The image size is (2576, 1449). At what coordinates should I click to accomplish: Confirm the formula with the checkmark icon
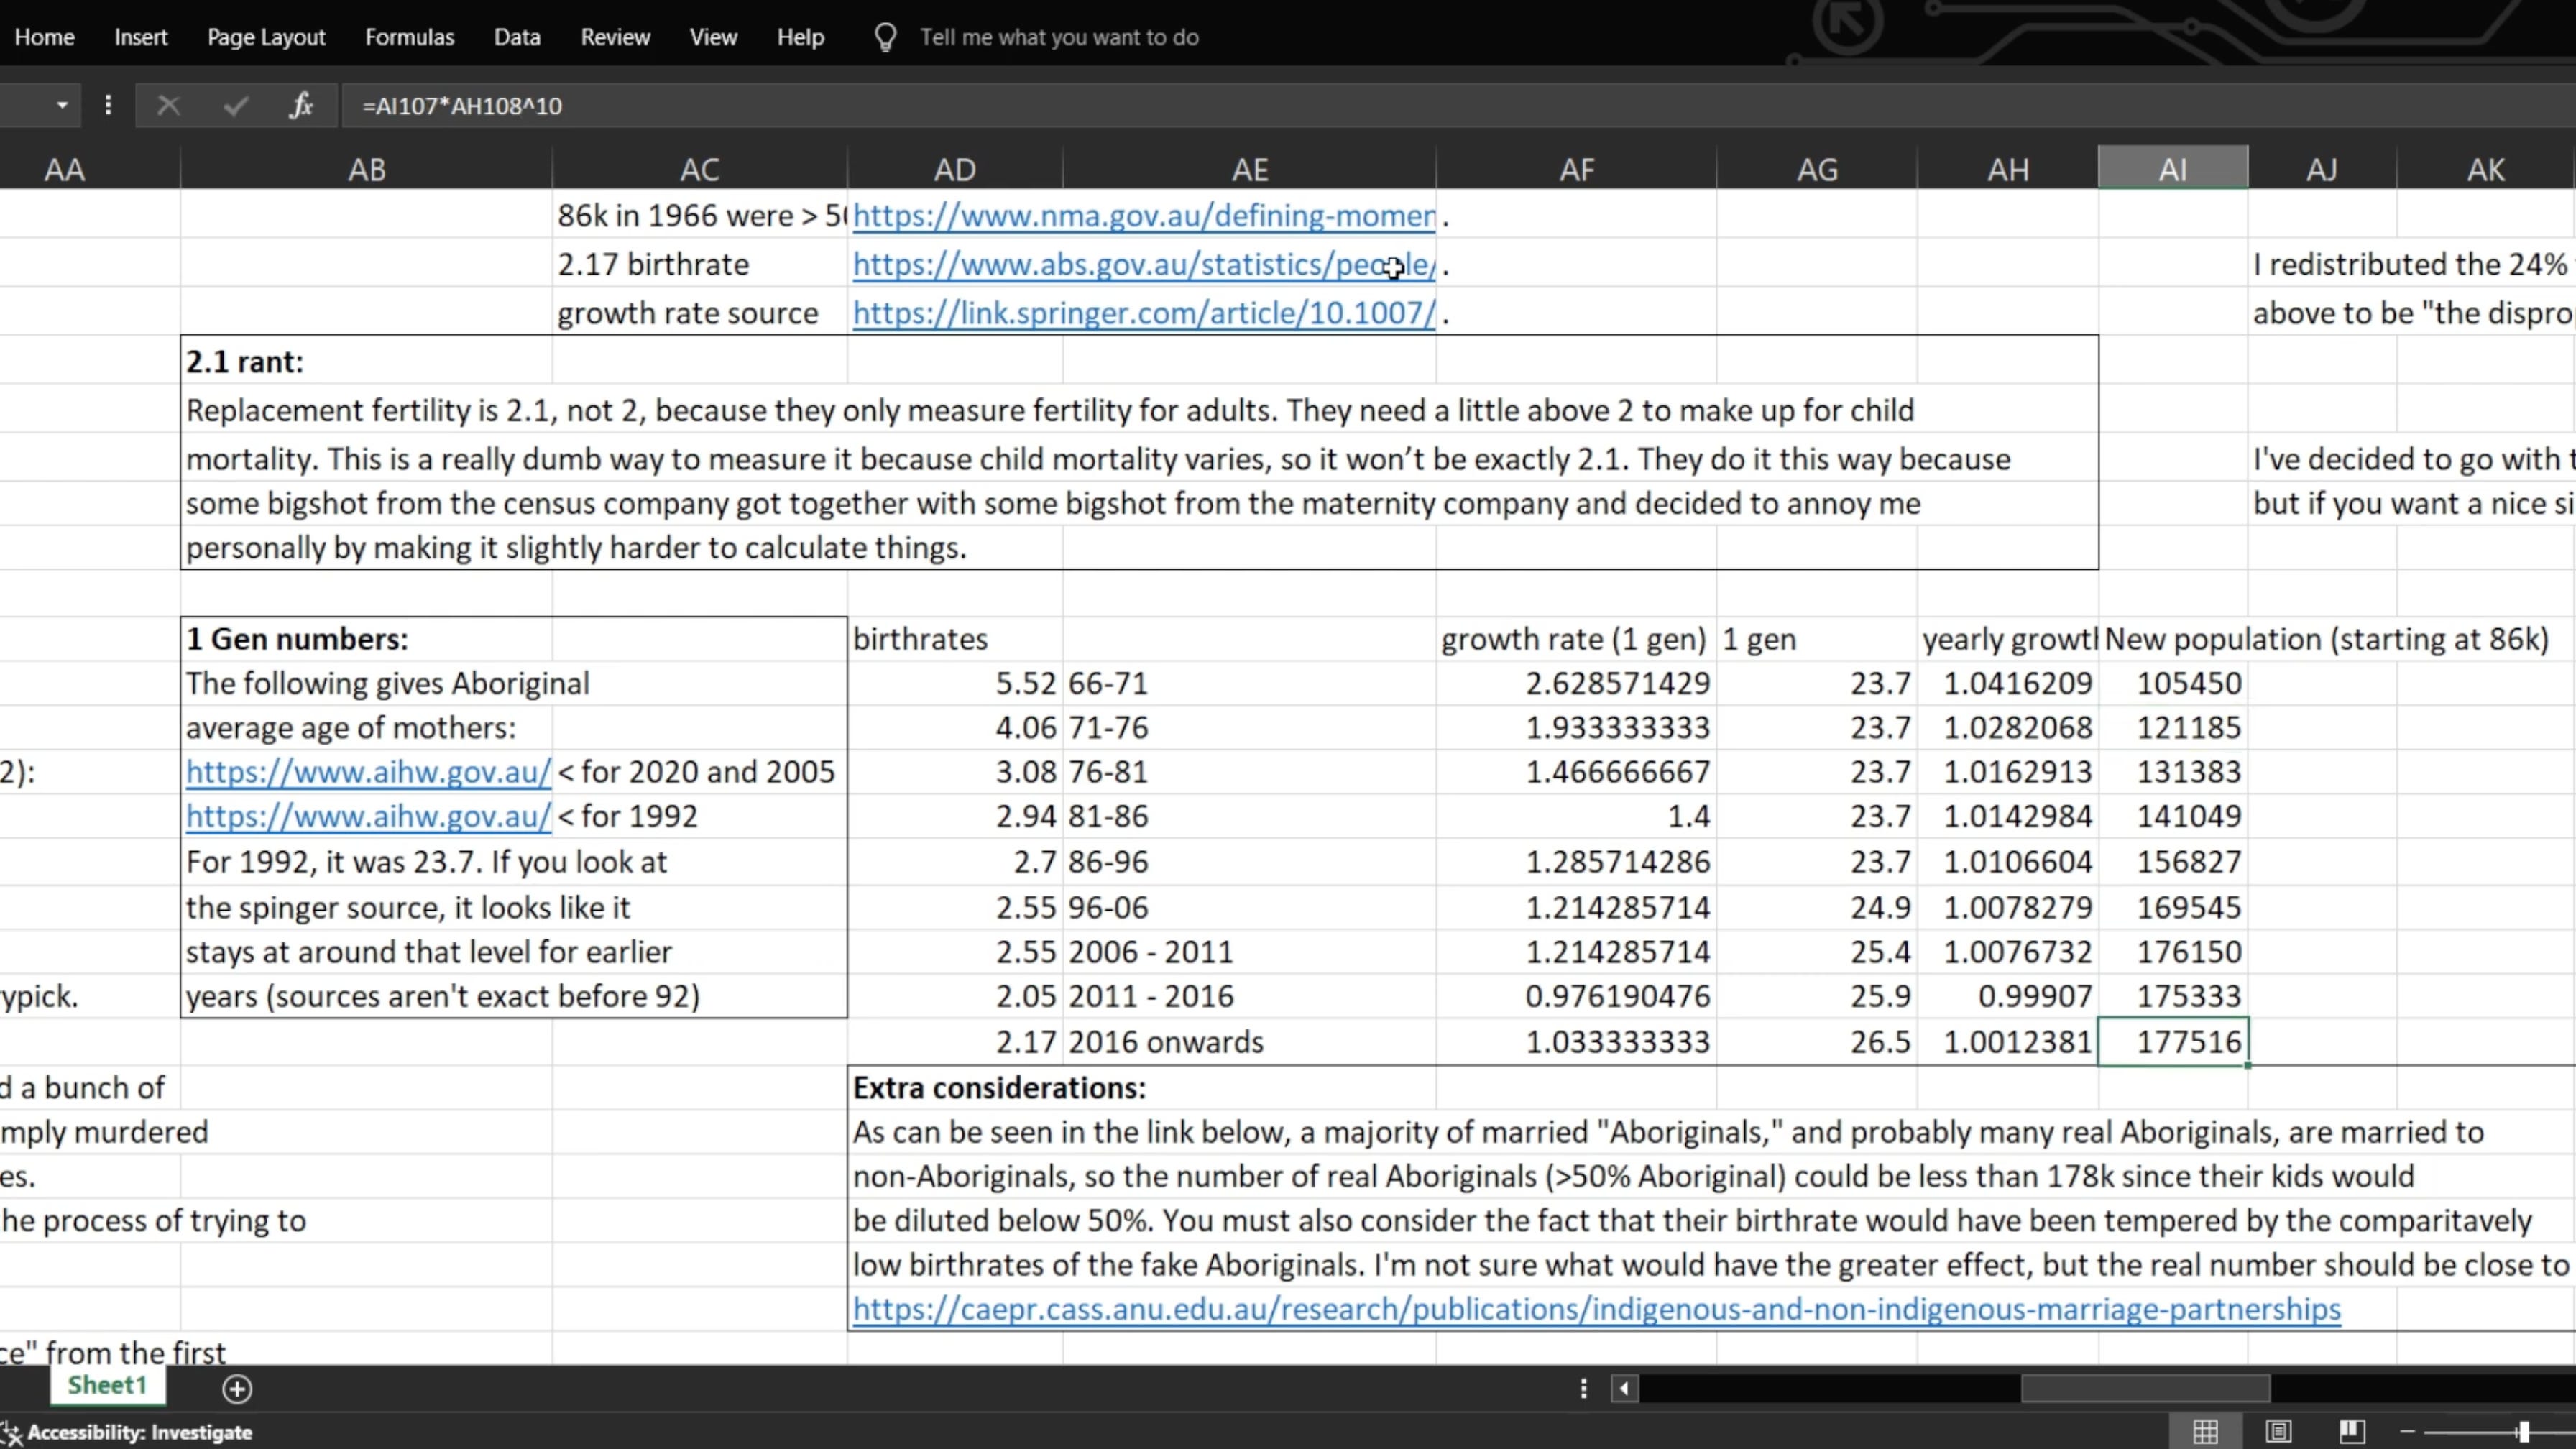236,105
